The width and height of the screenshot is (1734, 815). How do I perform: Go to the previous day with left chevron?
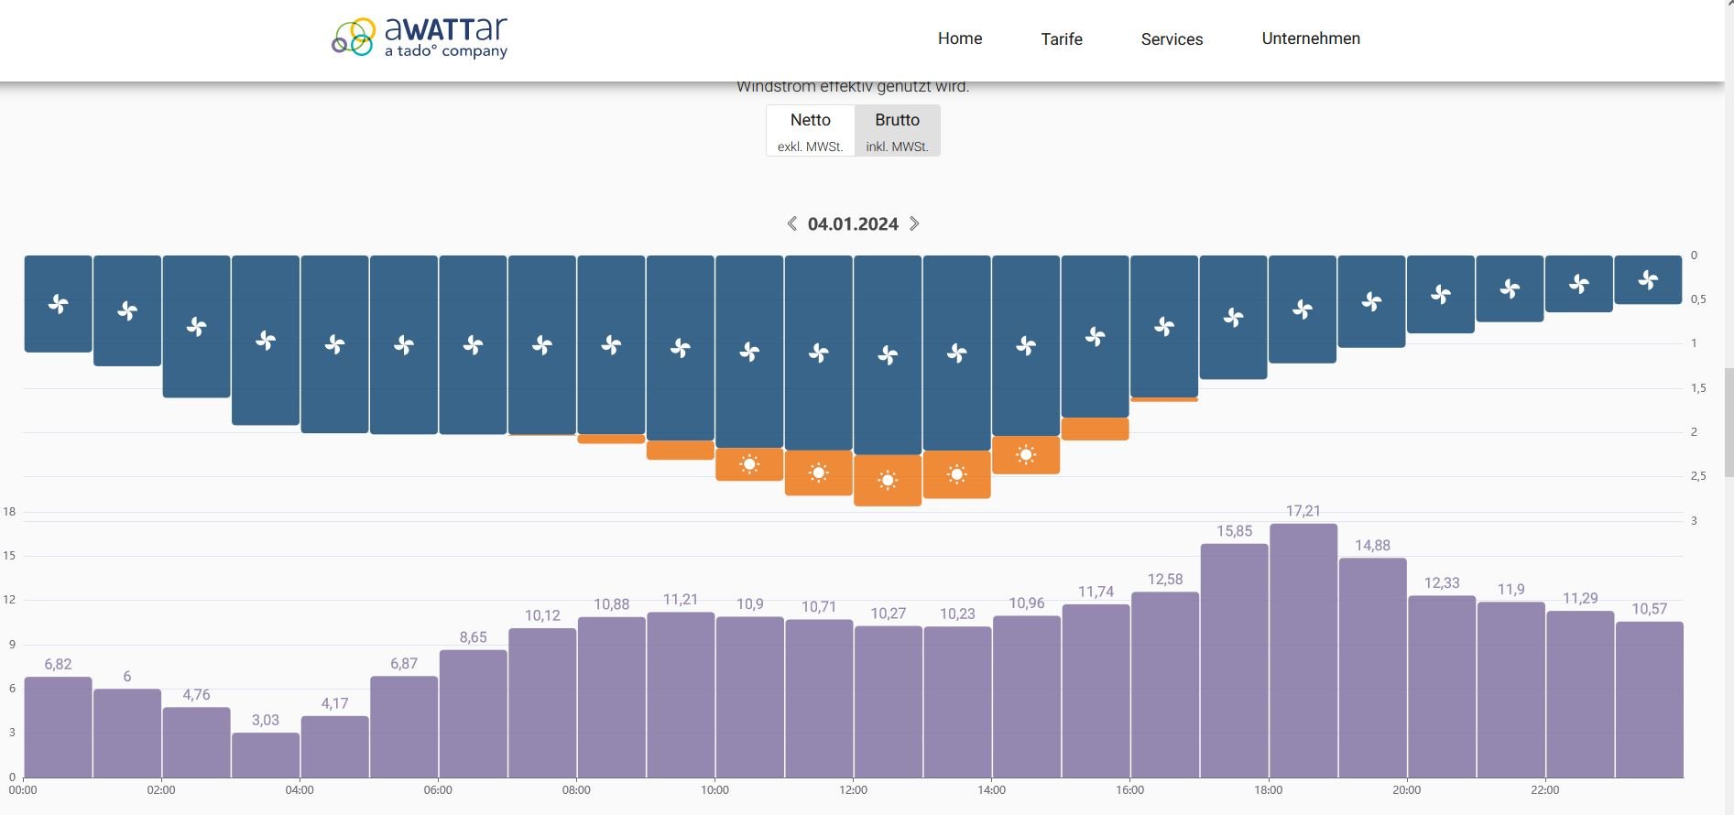point(792,223)
